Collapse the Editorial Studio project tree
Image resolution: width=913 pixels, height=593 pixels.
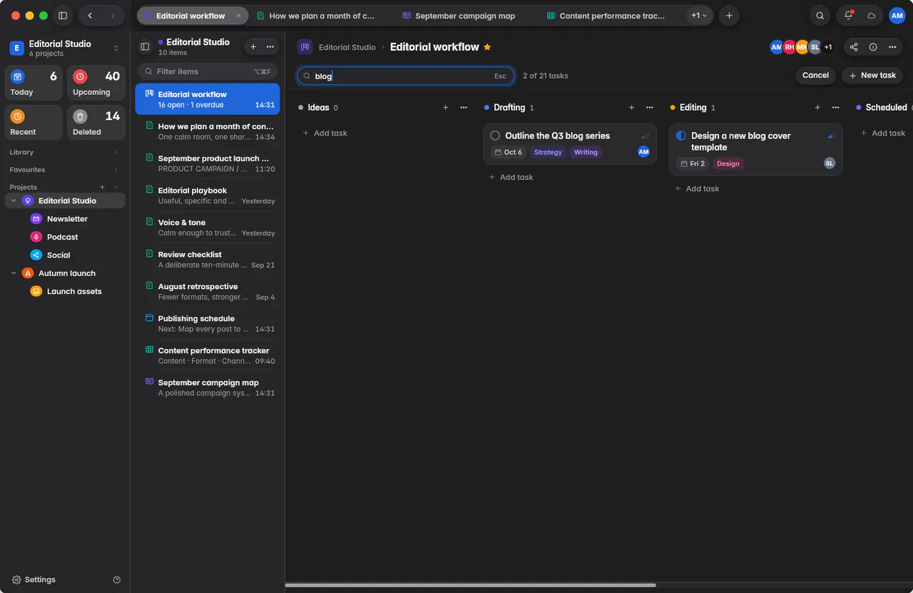(14, 201)
